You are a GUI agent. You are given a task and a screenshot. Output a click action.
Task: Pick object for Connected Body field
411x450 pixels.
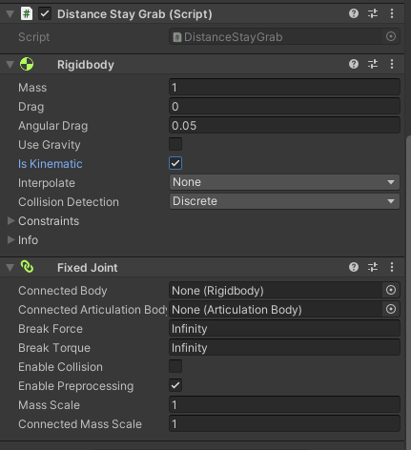tap(391, 290)
